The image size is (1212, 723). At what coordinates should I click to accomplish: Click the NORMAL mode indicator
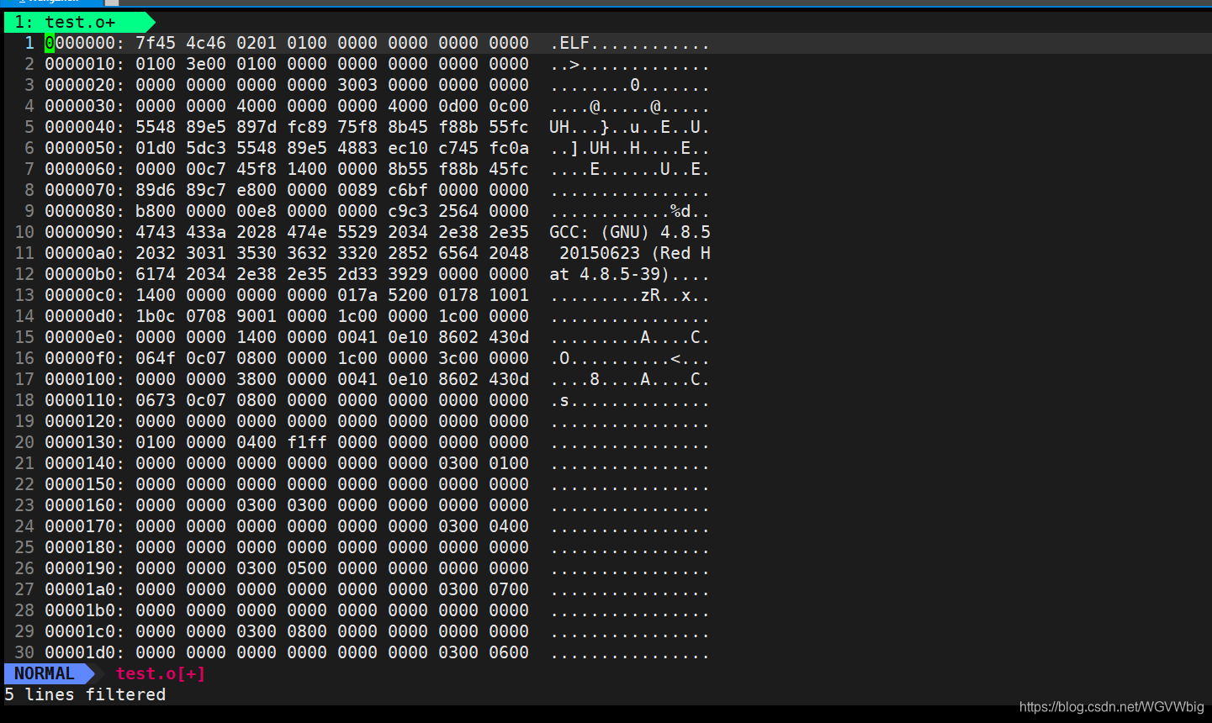tap(45, 673)
